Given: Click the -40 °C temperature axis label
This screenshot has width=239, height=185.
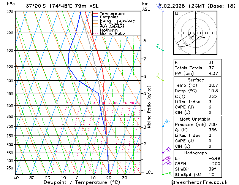Looking at the screenshot, I should pos(15,178).
